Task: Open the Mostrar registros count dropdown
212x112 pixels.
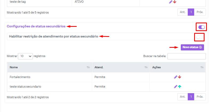Action: 25,56
